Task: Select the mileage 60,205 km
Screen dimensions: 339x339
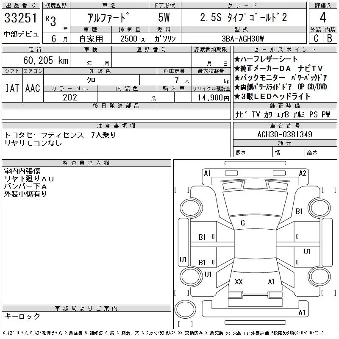Action: tap(46, 60)
